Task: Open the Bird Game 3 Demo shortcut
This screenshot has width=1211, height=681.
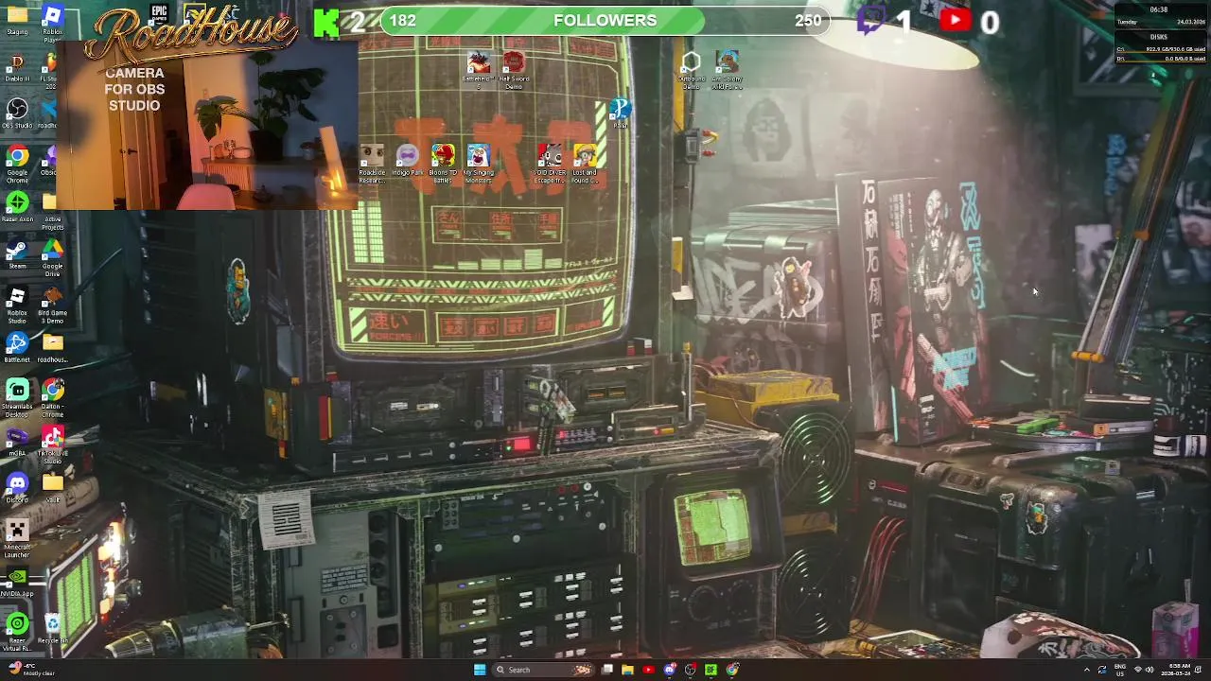Action: pos(53,306)
